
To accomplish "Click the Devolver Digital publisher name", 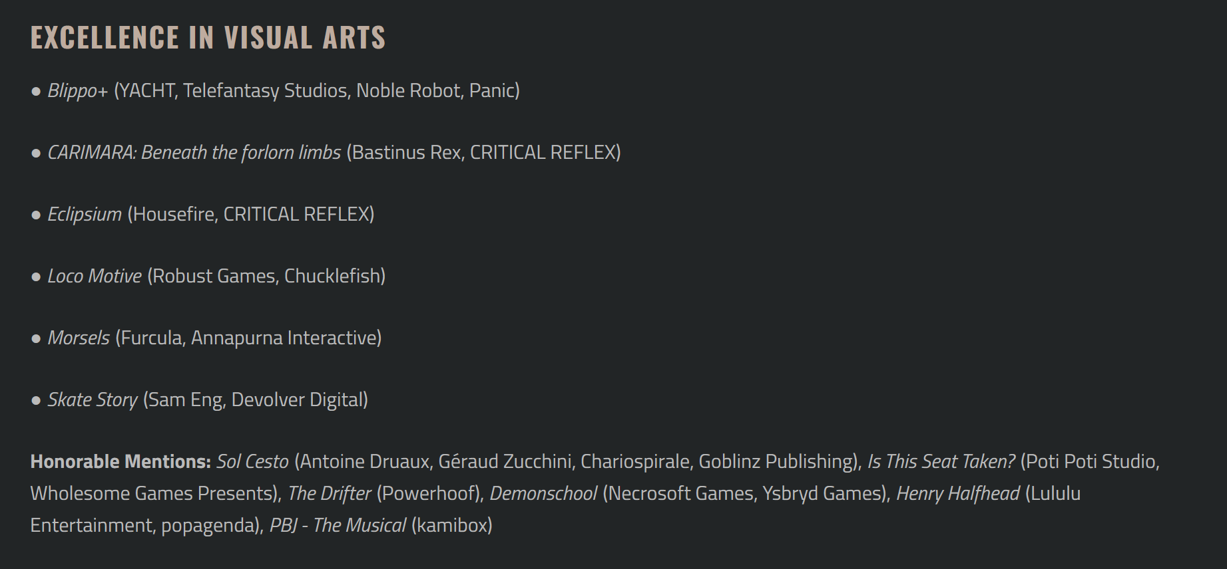I will click(x=299, y=399).
